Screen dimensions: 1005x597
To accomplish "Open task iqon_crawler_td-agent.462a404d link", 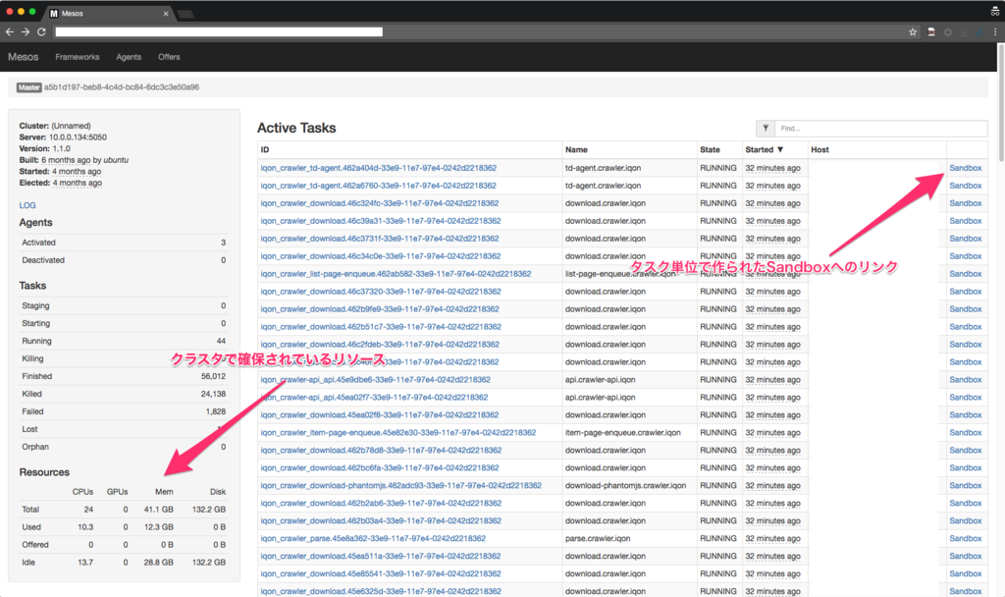I will [378, 168].
